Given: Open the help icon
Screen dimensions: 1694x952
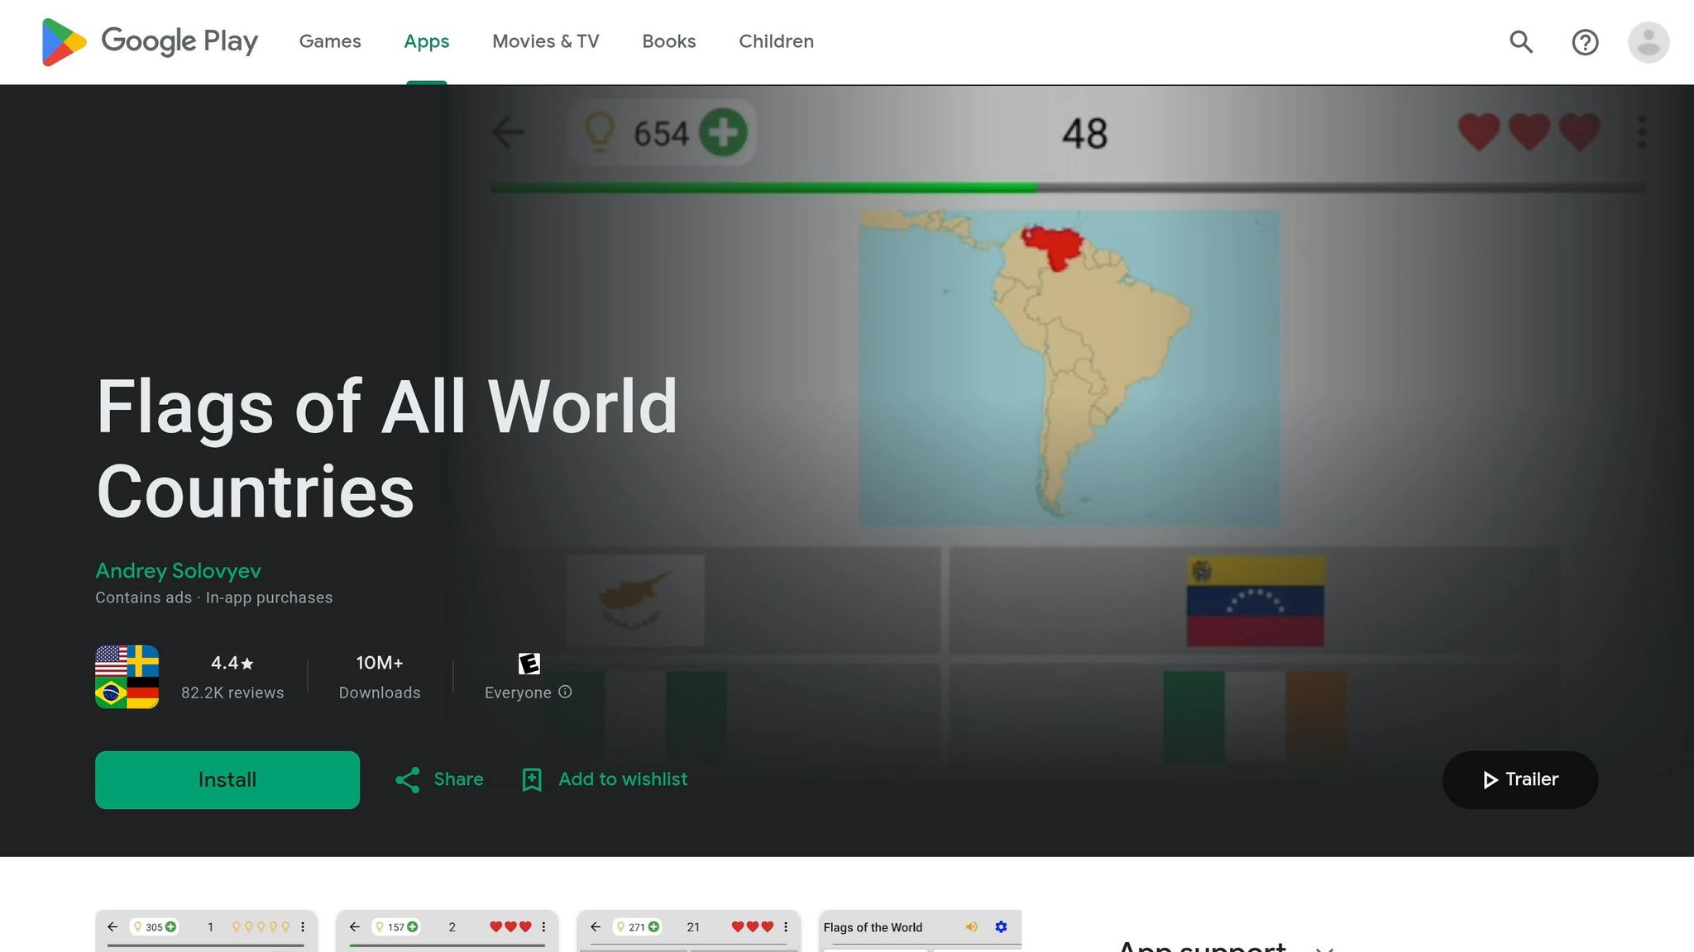Looking at the screenshot, I should (x=1585, y=41).
